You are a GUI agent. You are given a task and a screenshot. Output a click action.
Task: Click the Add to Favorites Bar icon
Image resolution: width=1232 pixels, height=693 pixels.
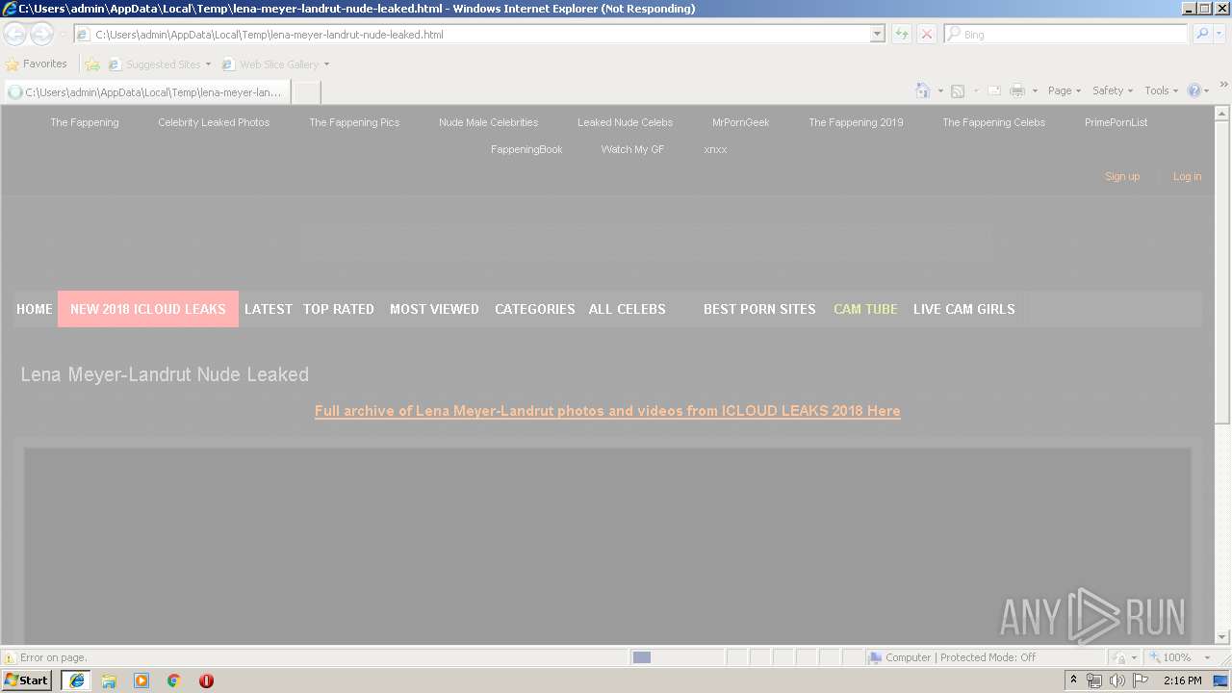coord(92,64)
